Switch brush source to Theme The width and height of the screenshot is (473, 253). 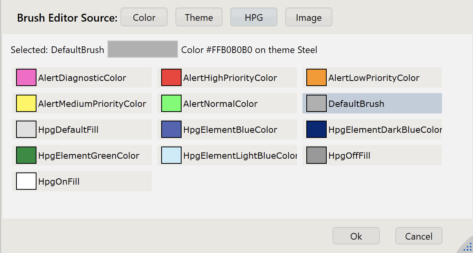click(x=199, y=17)
